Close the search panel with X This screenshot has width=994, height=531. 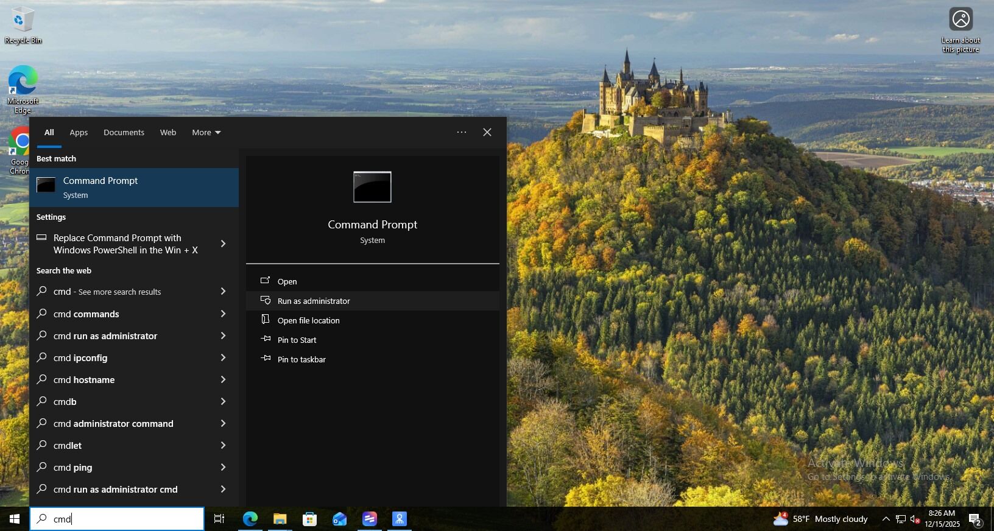coord(487,132)
